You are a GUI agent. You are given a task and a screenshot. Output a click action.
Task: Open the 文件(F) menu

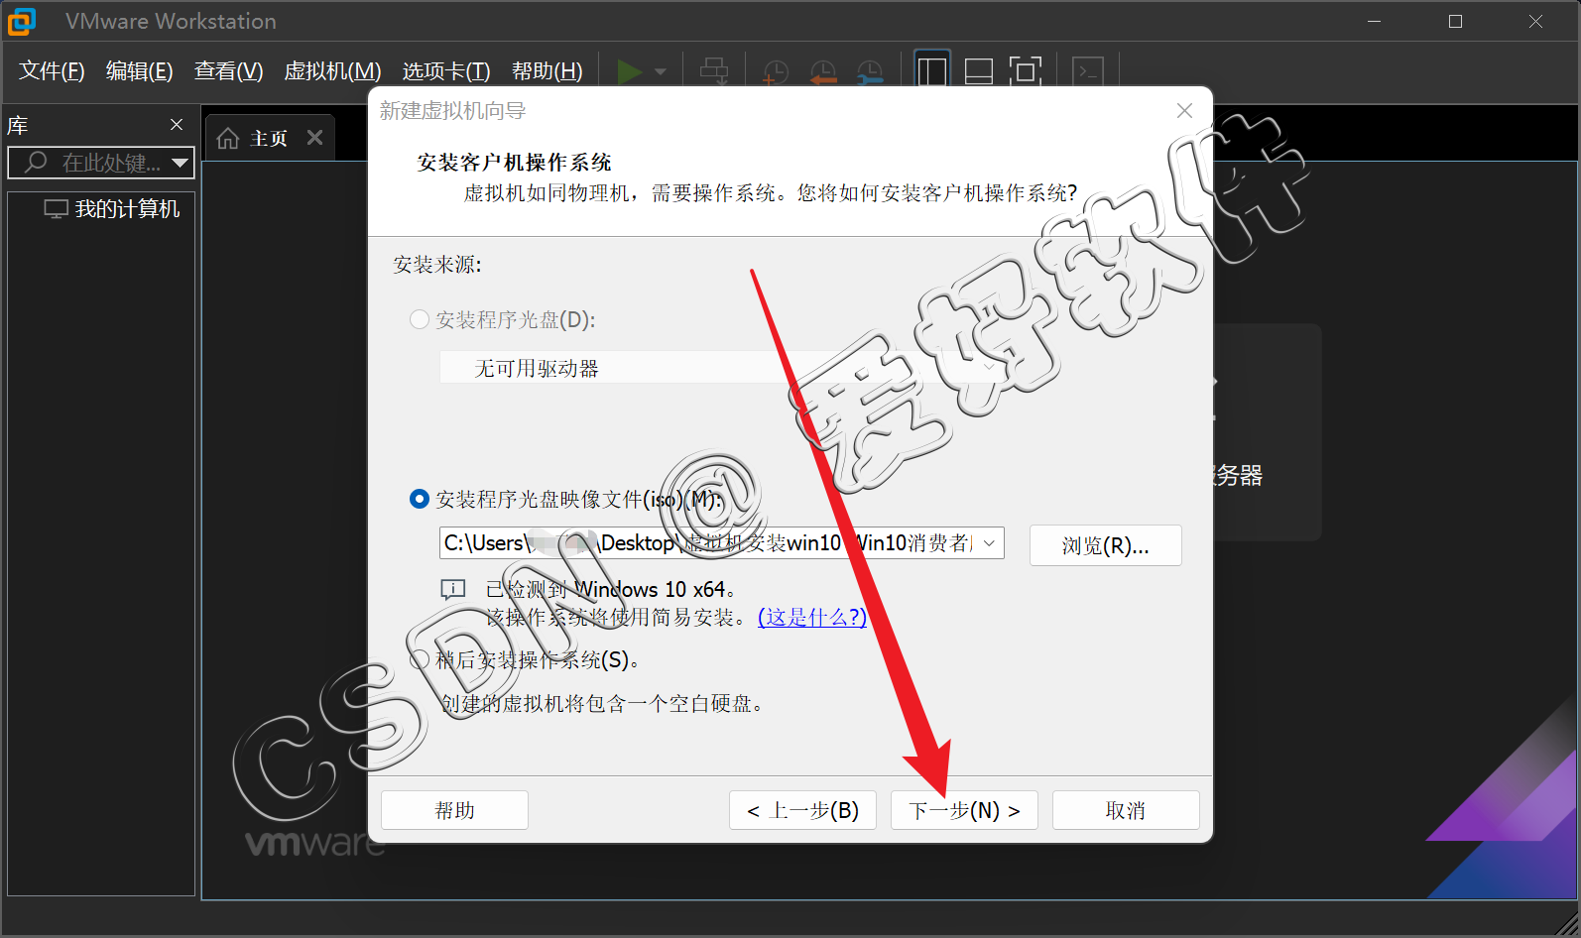pyautogui.click(x=52, y=71)
